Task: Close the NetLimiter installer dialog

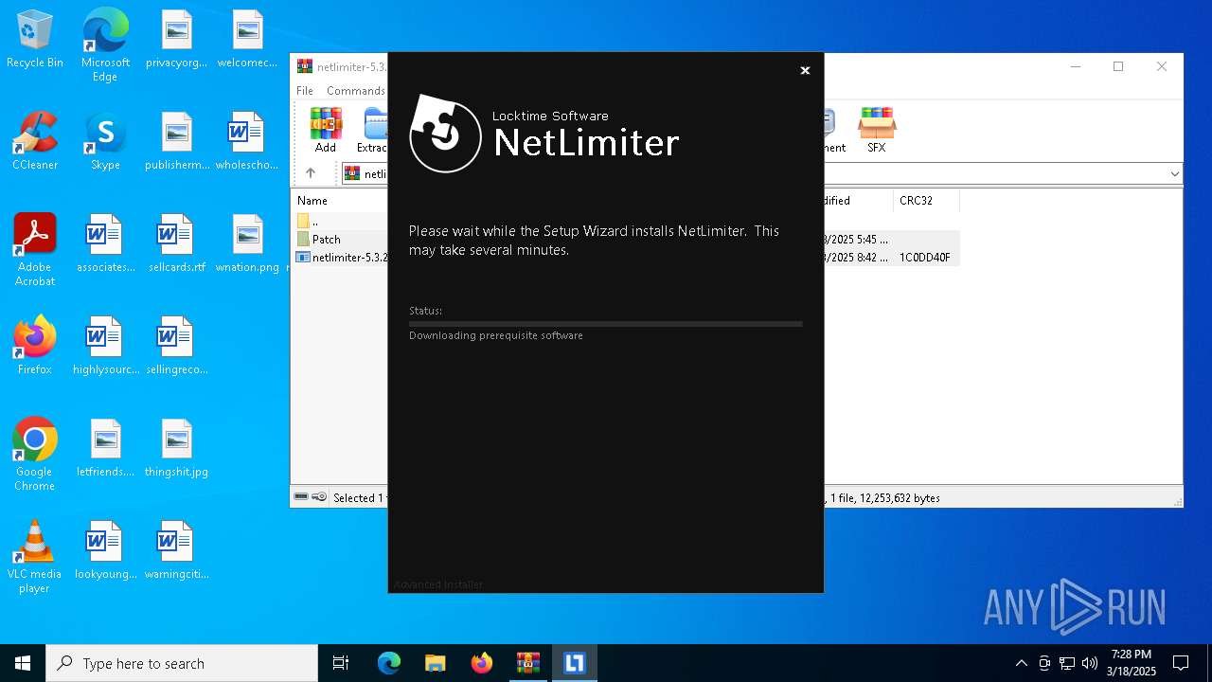Action: [x=805, y=70]
